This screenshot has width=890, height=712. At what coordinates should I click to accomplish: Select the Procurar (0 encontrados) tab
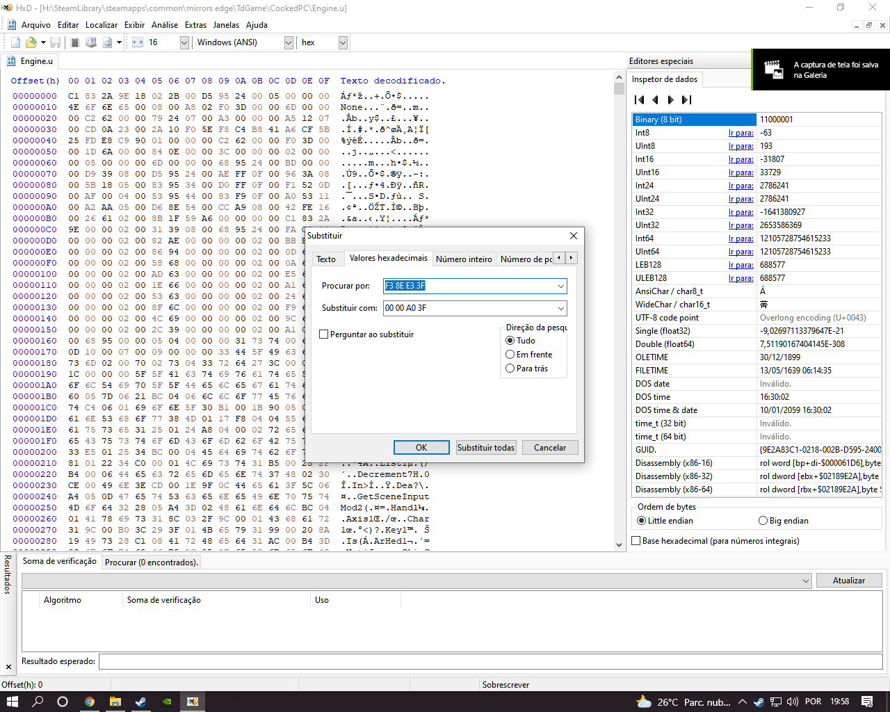[152, 562]
